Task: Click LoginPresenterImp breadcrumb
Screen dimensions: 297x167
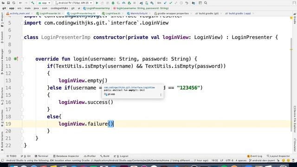Action: point(97,8)
